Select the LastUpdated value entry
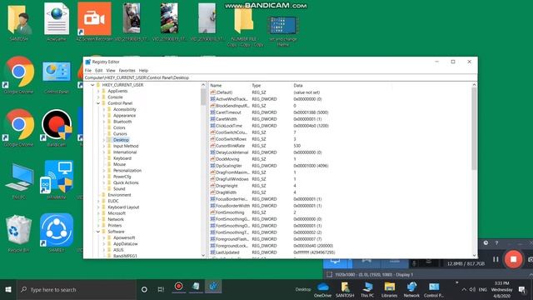This screenshot has height=300, width=533. (227, 252)
